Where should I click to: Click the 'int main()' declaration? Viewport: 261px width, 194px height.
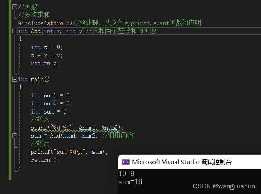(x=34, y=79)
